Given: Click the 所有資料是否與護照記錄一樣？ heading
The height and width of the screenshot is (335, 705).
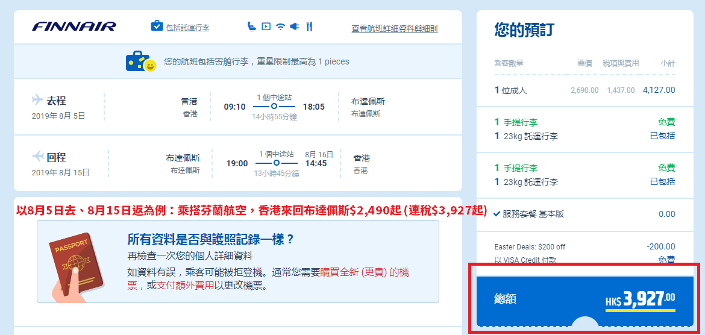Looking at the screenshot, I should tap(211, 239).
